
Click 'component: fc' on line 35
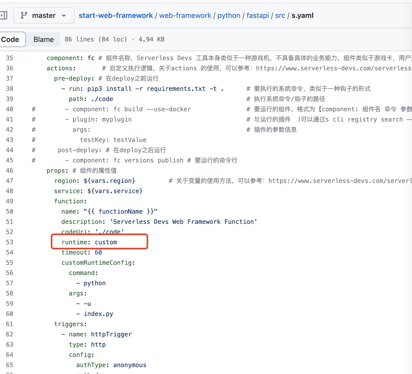point(71,58)
